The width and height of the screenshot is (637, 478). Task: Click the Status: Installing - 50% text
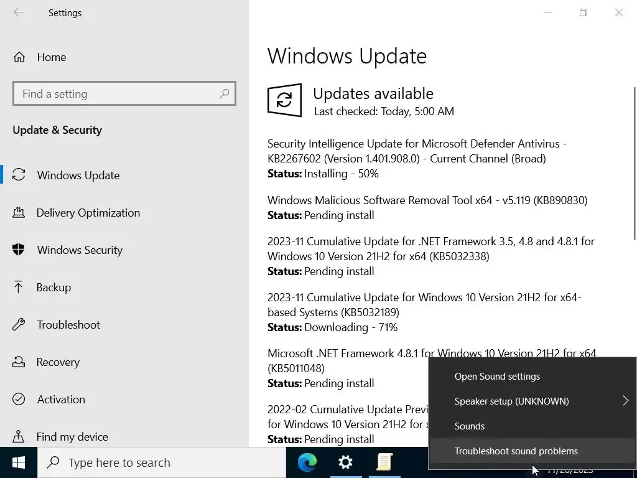tap(323, 174)
